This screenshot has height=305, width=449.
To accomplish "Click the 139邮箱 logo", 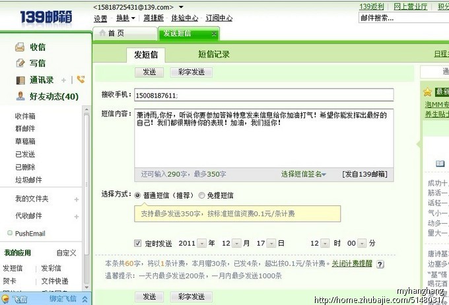I will click(46, 17).
